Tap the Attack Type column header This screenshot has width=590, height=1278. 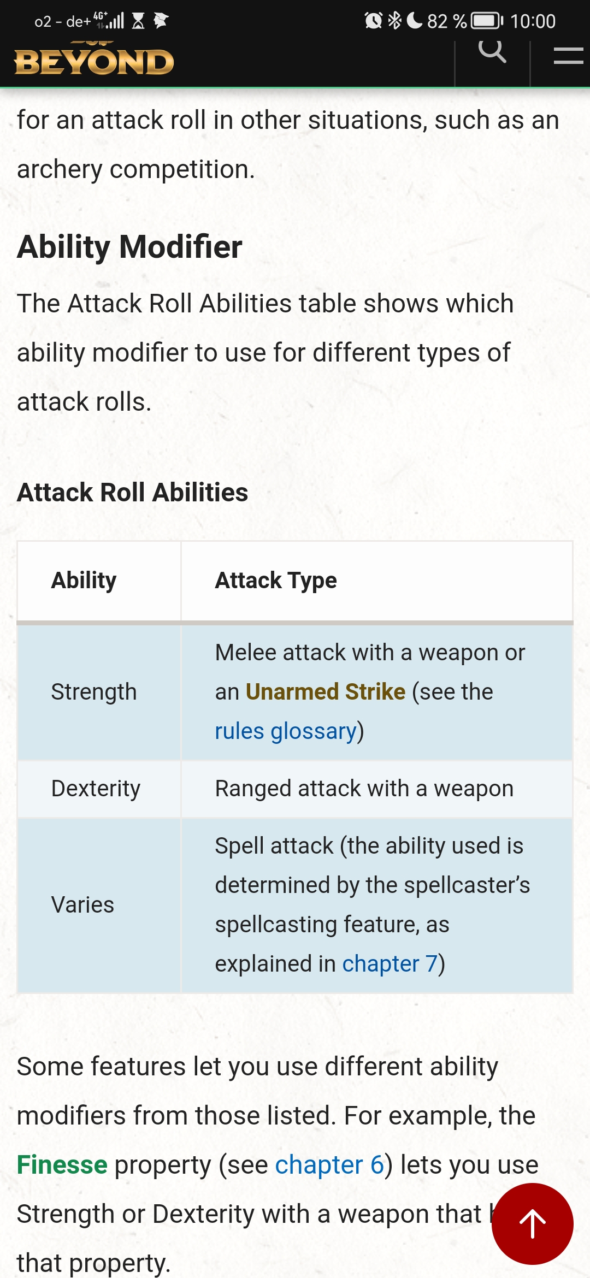pyautogui.click(x=276, y=581)
